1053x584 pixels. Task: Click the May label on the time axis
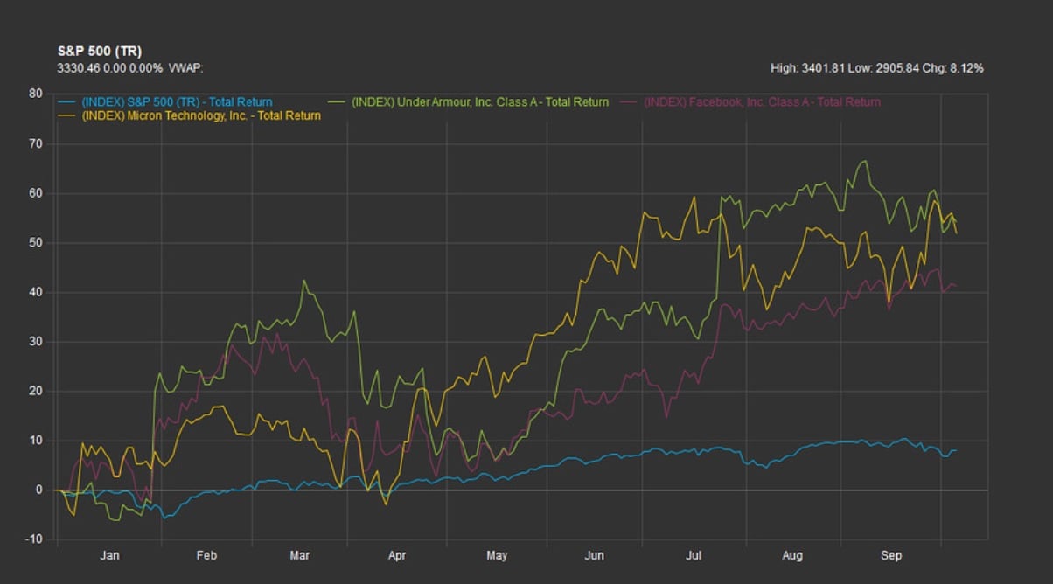[x=497, y=555]
